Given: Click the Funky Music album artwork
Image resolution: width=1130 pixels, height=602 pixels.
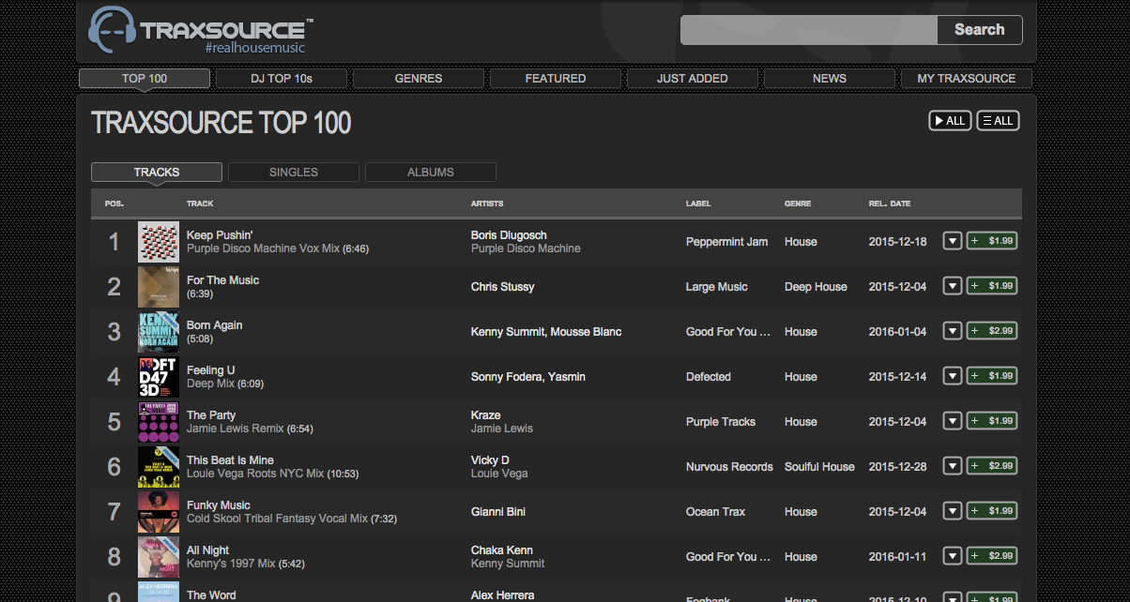Looking at the screenshot, I should [x=159, y=512].
